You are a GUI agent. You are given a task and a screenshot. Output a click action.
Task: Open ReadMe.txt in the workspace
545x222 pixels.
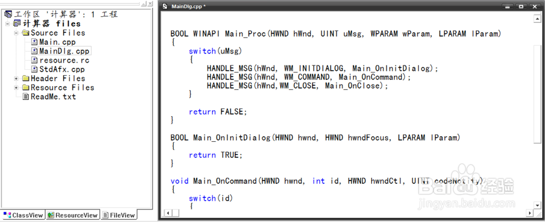click(53, 97)
